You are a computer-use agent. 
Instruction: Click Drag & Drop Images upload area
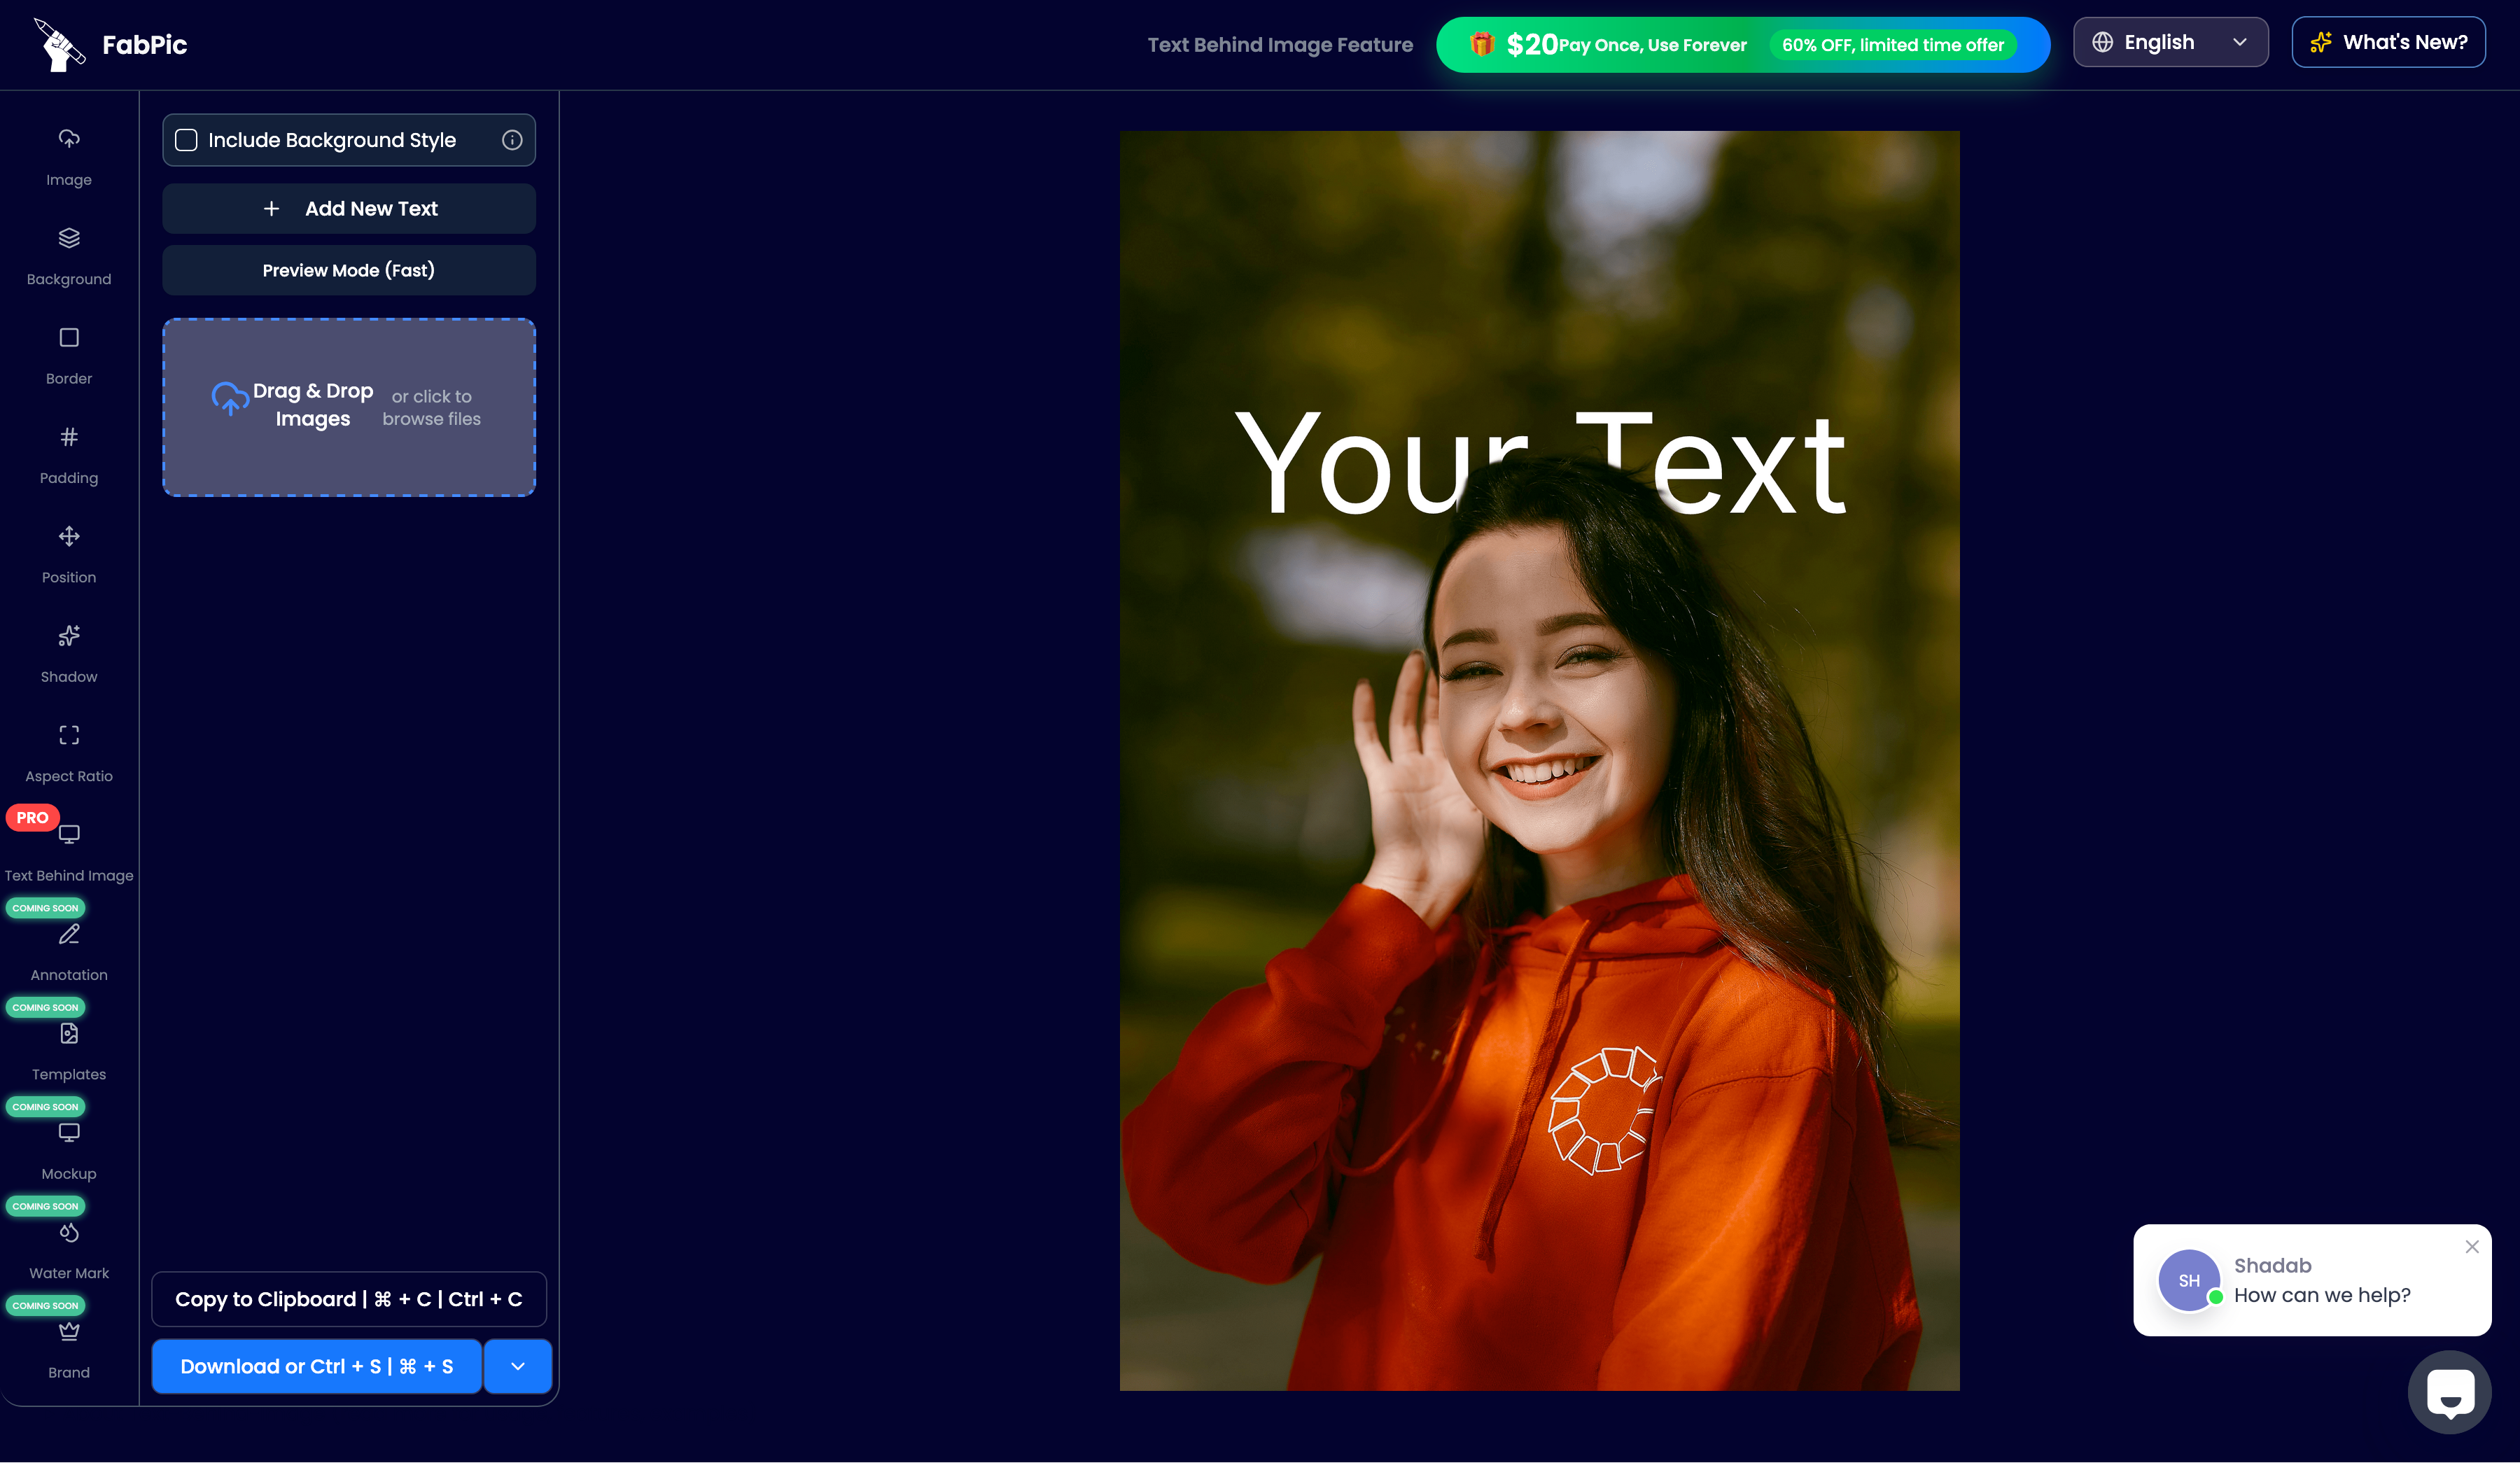pyautogui.click(x=349, y=407)
